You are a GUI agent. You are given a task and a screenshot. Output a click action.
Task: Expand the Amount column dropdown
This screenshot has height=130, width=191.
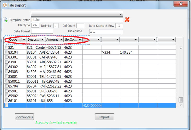(x=61, y=40)
